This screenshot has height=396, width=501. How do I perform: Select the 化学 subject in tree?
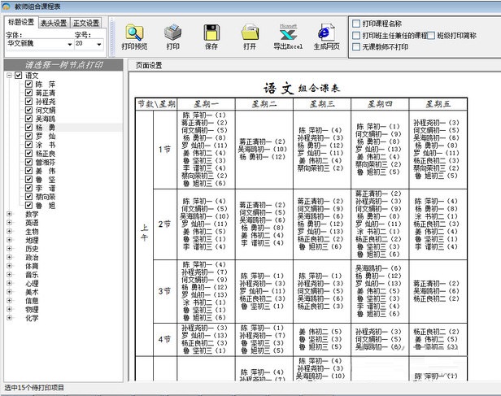pos(32,319)
